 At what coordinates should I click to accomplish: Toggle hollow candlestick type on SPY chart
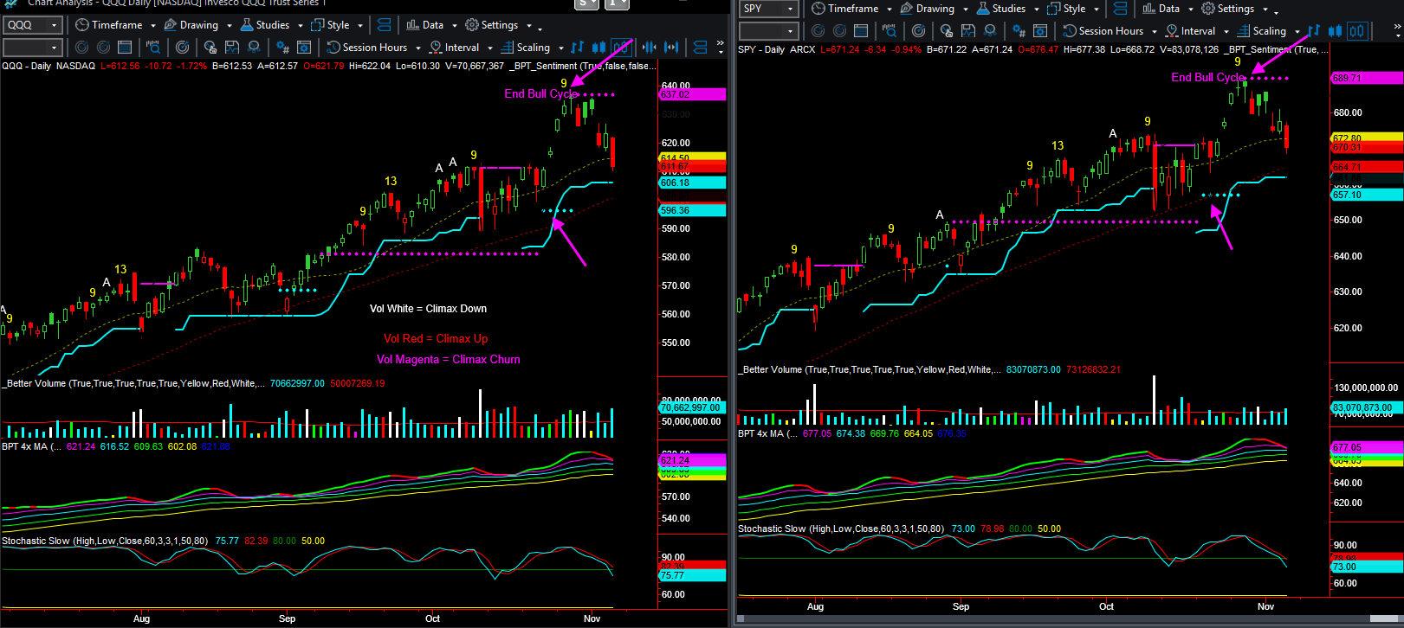(1356, 31)
